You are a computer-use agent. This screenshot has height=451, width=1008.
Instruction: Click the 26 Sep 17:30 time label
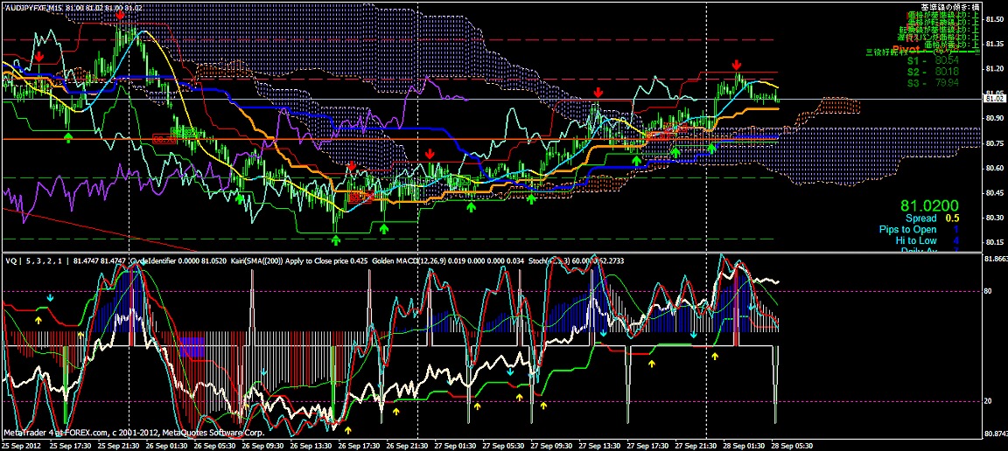358,445
